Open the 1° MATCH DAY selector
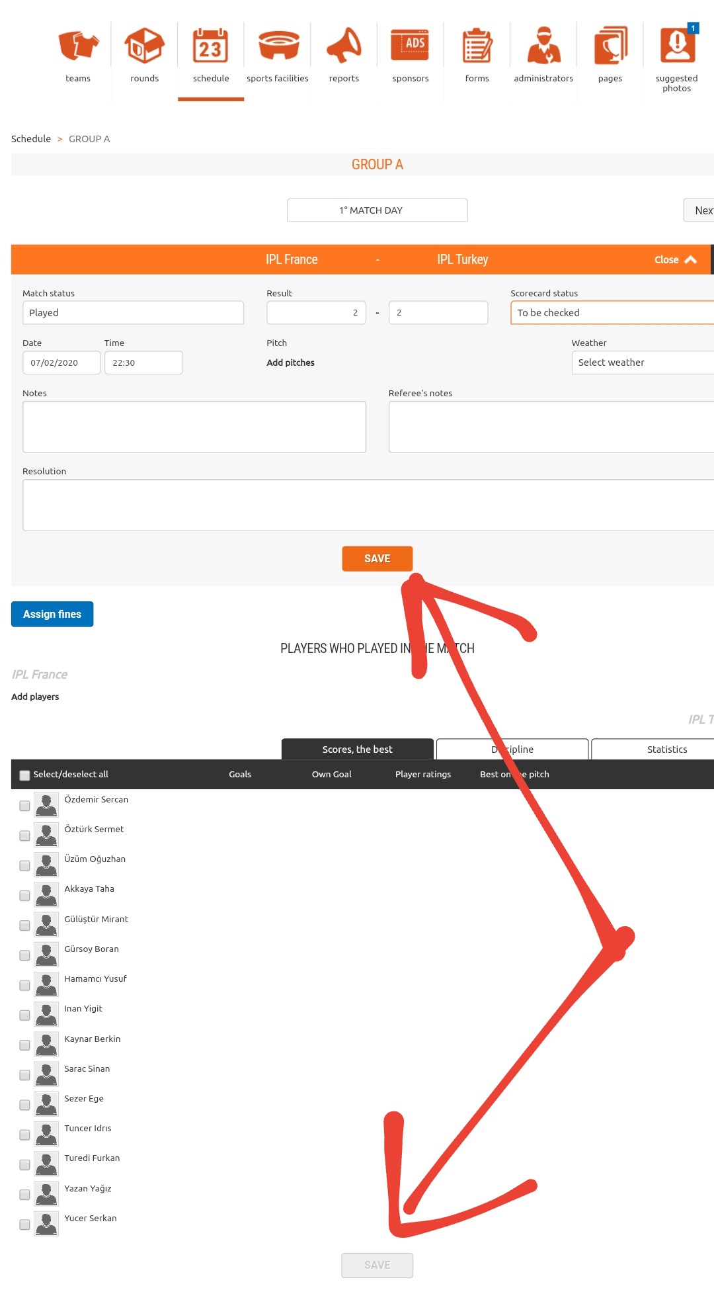 (x=377, y=210)
